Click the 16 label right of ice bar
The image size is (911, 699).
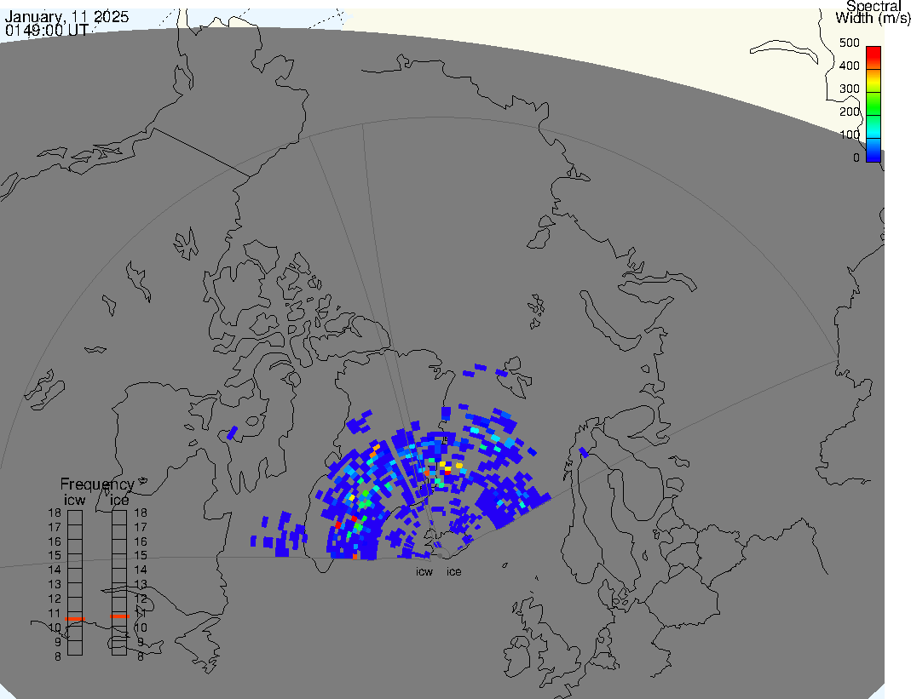[141, 541]
